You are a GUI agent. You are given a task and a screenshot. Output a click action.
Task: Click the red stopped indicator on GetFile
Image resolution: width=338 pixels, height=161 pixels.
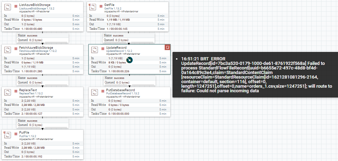pyautogui.click(x=101, y=6)
